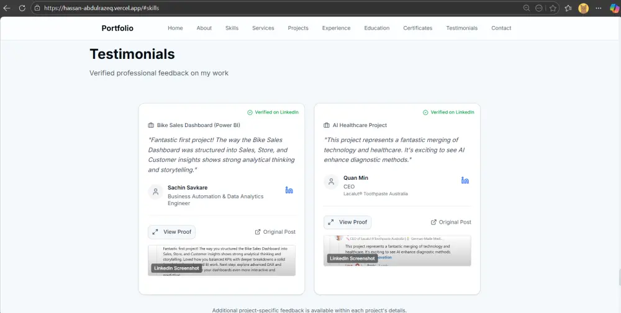
Task: Go to Contact section
Action: 501,28
